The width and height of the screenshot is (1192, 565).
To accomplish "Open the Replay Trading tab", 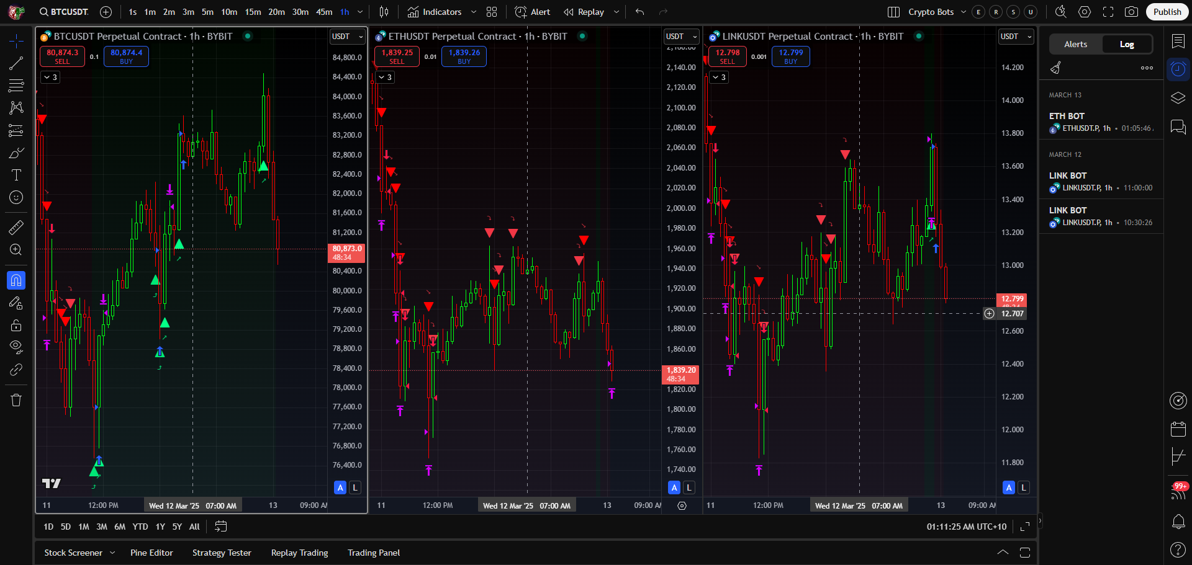I will click(x=299, y=553).
